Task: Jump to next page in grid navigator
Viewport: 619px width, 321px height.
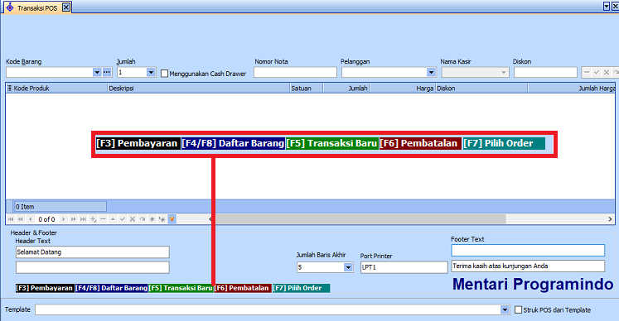Action: click(x=73, y=219)
